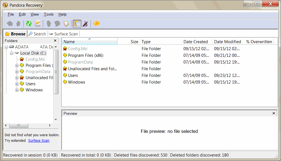Click the folder icon of ProgramData list row
The width and height of the screenshot is (281, 161).
[x=65, y=62]
